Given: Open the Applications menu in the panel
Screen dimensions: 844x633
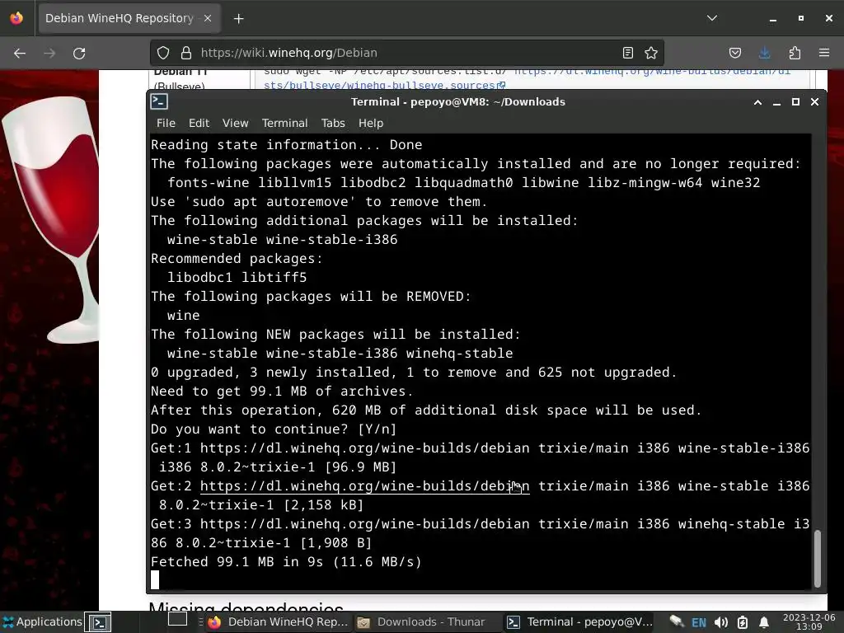Looking at the screenshot, I should [x=42, y=622].
